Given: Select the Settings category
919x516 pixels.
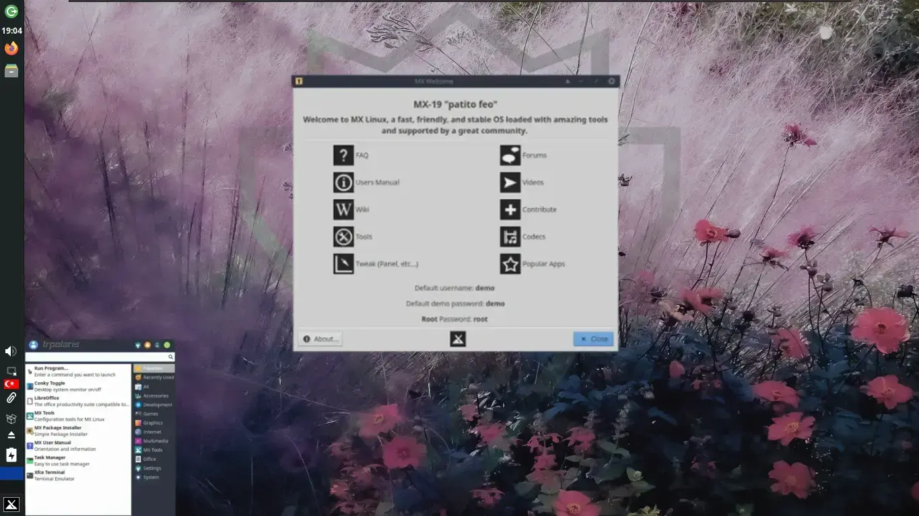Looking at the screenshot, I should click(x=154, y=468).
